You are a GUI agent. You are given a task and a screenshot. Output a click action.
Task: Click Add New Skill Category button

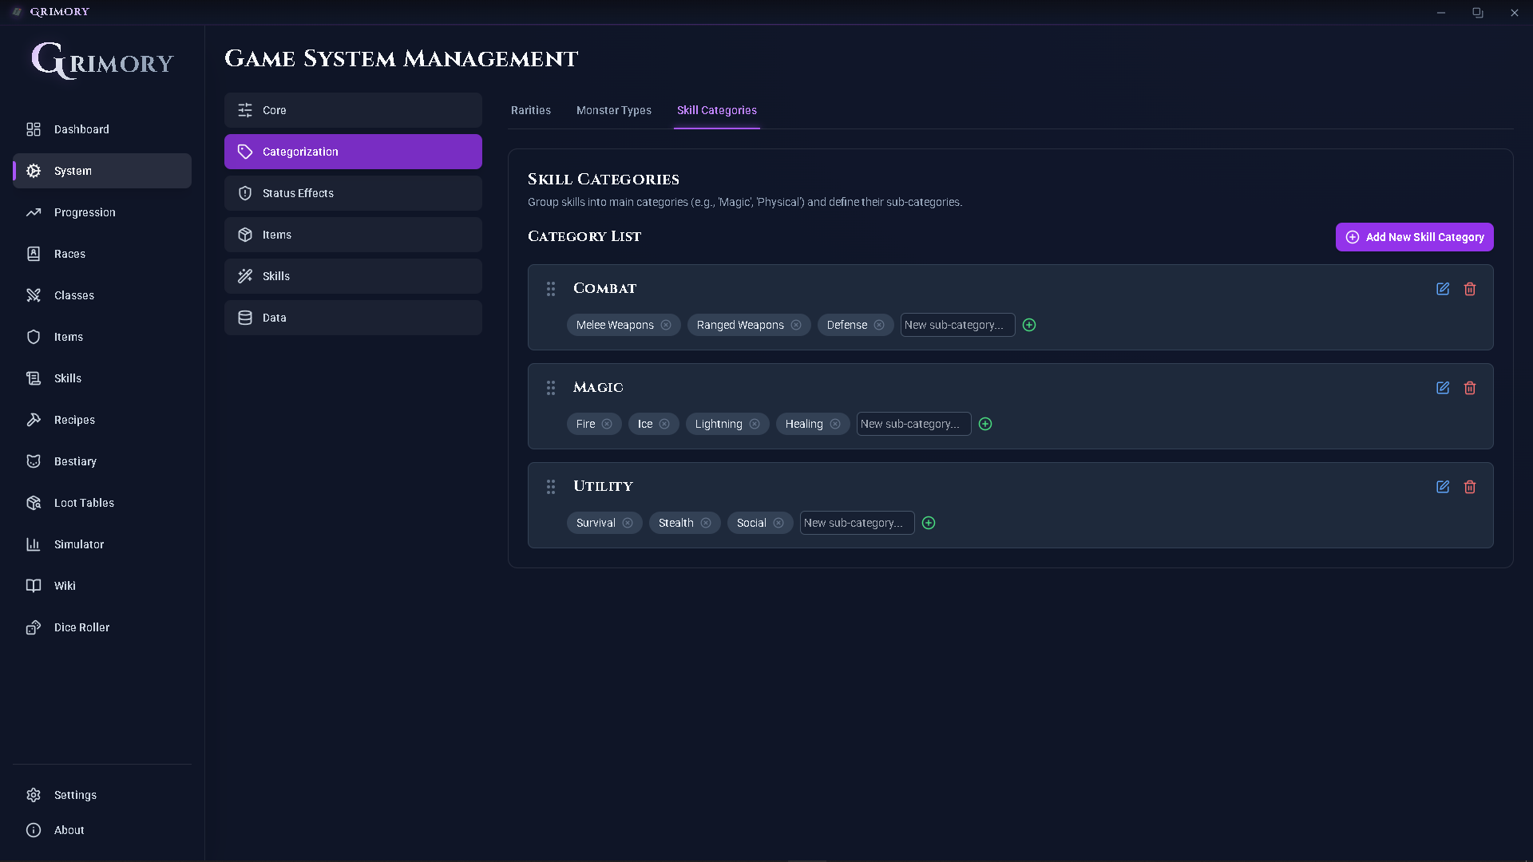1414,237
